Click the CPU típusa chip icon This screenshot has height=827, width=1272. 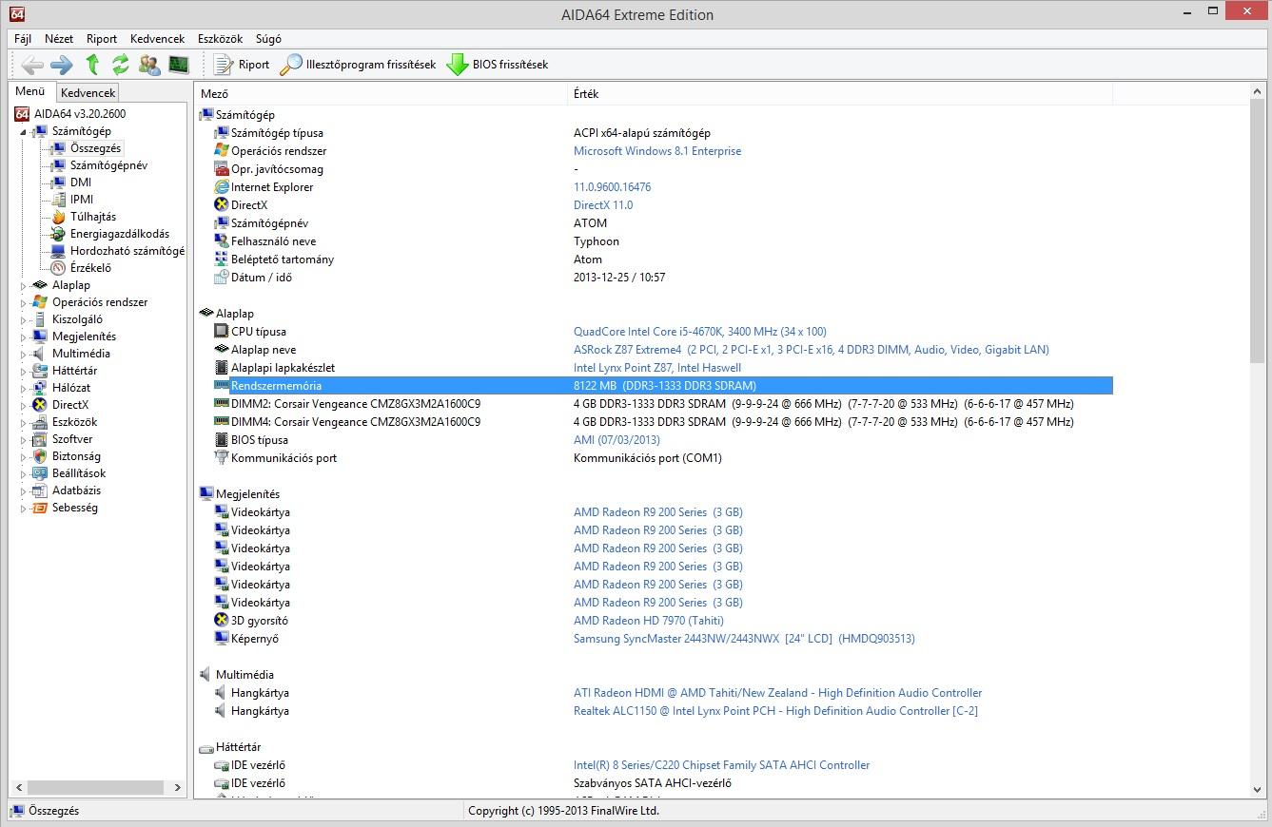click(222, 332)
